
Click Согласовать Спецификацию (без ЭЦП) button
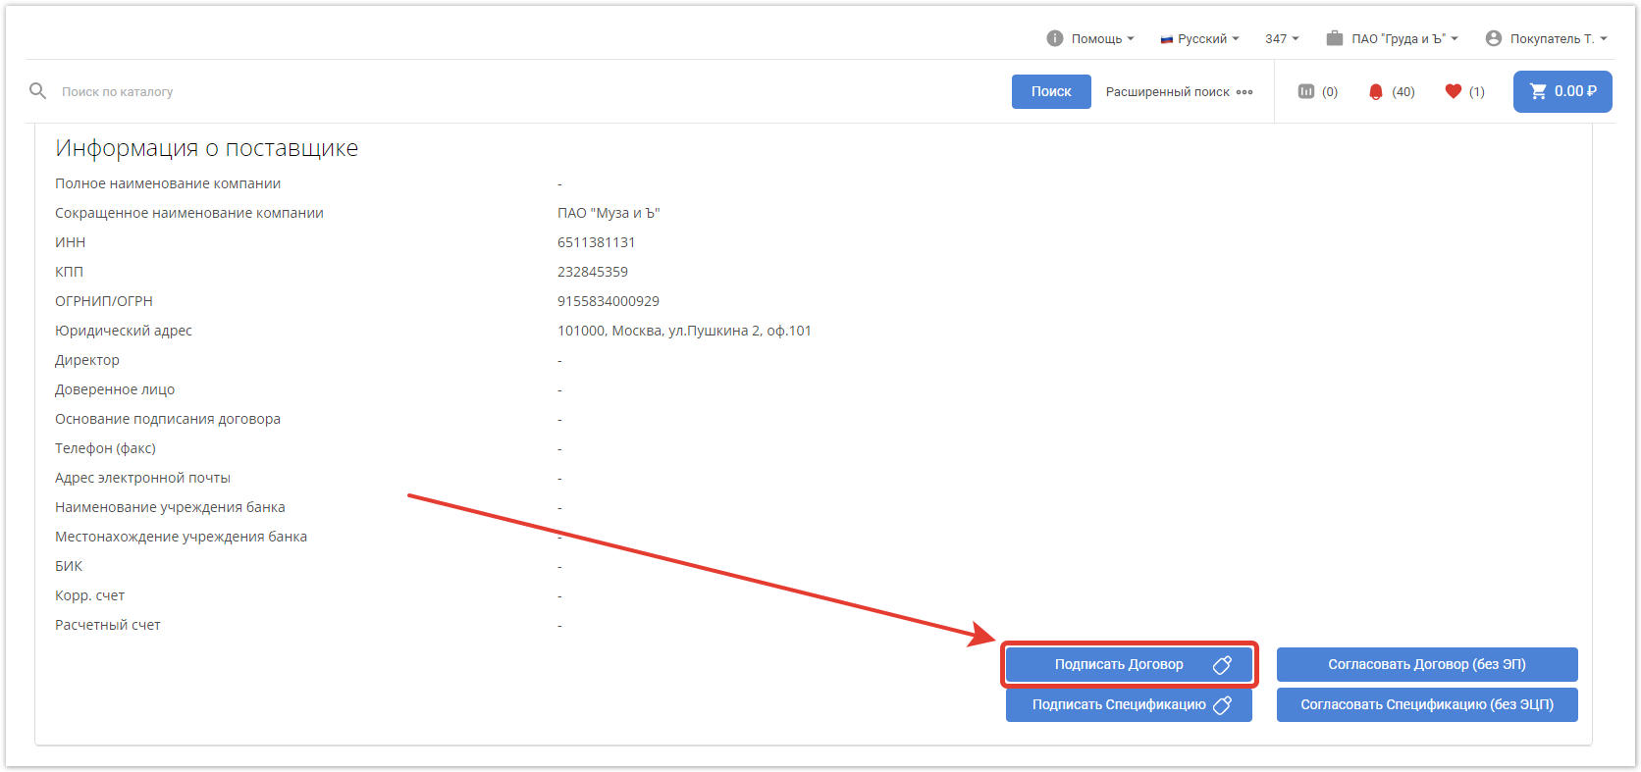(x=1426, y=704)
